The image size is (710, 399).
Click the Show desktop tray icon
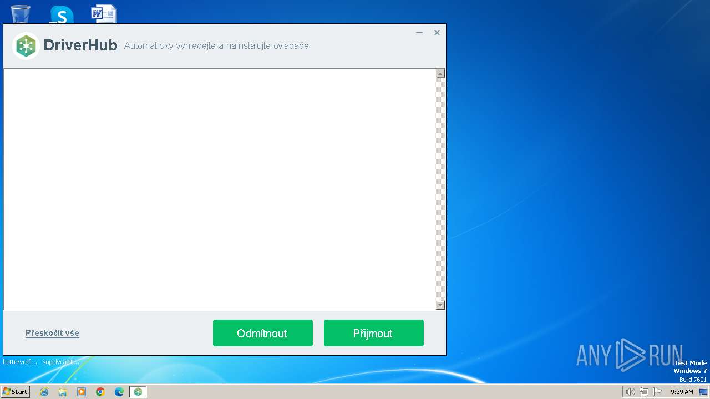(703, 392)
